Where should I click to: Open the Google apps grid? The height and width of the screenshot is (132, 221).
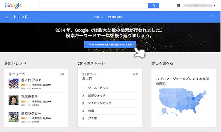pyautogui.click(x=178, y=5)
